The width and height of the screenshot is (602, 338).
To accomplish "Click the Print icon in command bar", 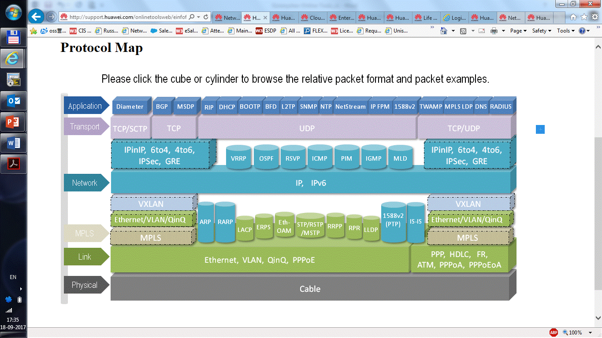I will (x=494, y=31).
